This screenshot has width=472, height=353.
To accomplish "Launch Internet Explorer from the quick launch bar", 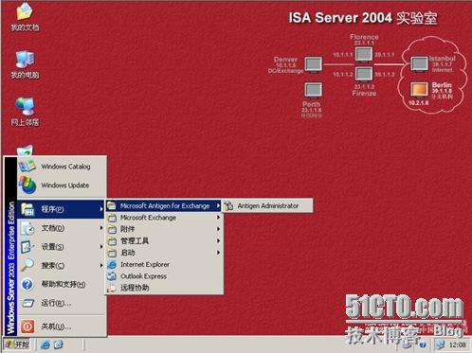I will [45, 344].
